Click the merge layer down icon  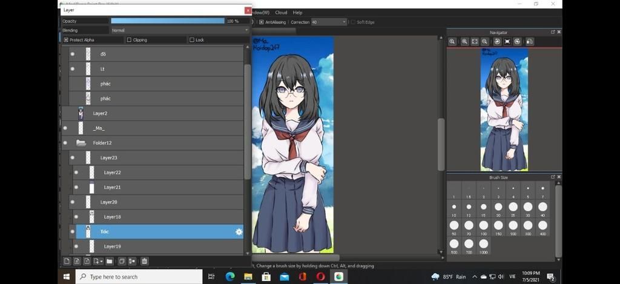(131, 261)
